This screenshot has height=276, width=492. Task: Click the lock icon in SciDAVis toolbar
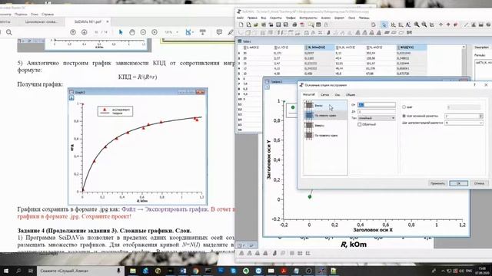[326, 25]
